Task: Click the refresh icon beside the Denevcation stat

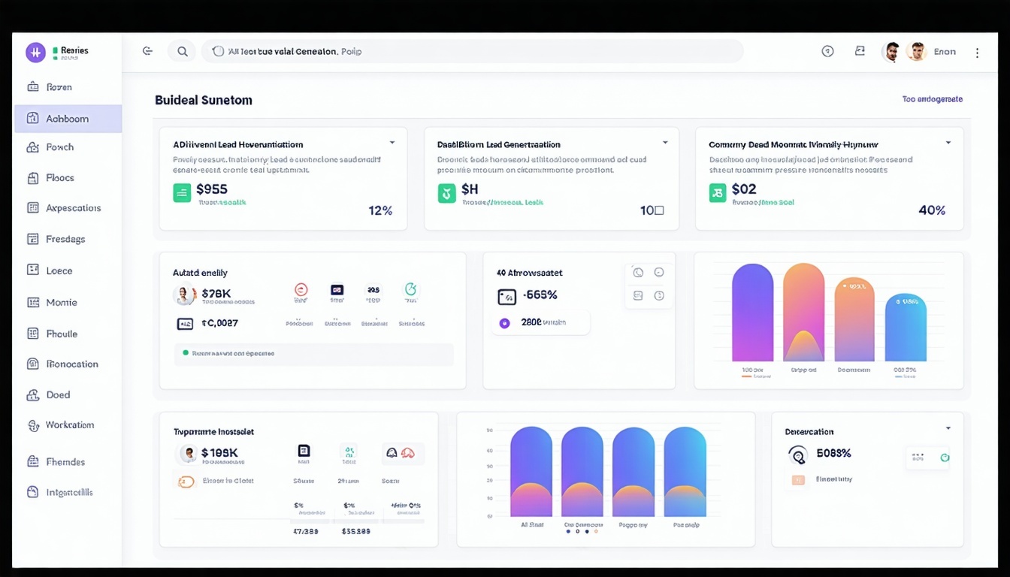Action: point(945,457)
